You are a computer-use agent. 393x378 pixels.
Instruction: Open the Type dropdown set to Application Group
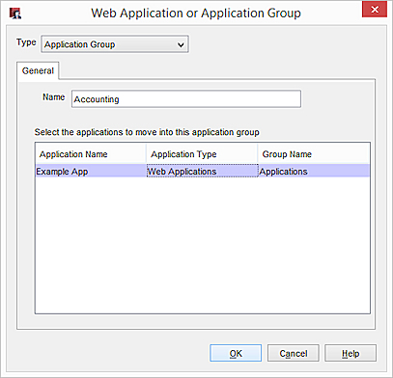point(115,44)
